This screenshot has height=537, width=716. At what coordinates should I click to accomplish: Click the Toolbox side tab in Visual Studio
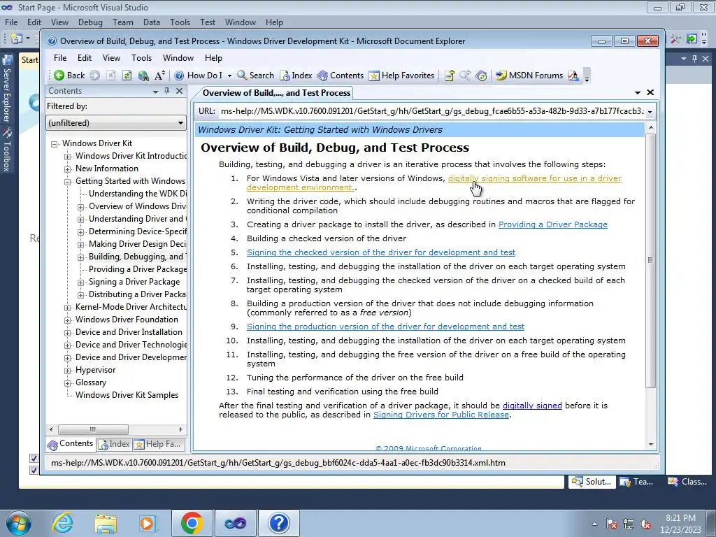click(x=7, y=150)
